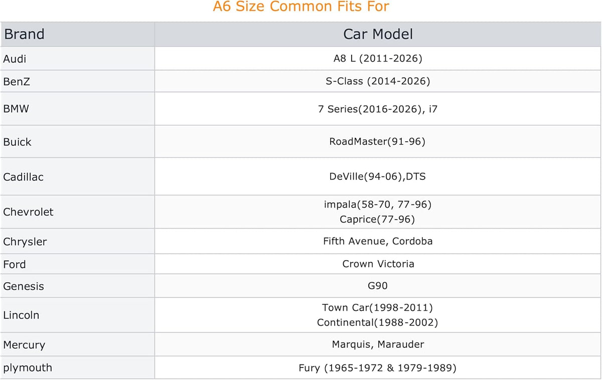Image resolution: width=602 pixels, height=380 pixels.
Task: Select the Brand column header
Action: coord(77,34)
